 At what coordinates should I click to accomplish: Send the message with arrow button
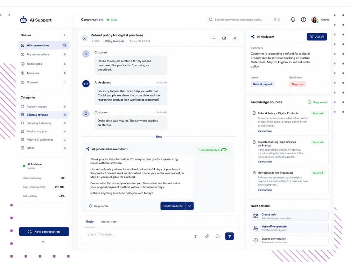pos(230,236)
